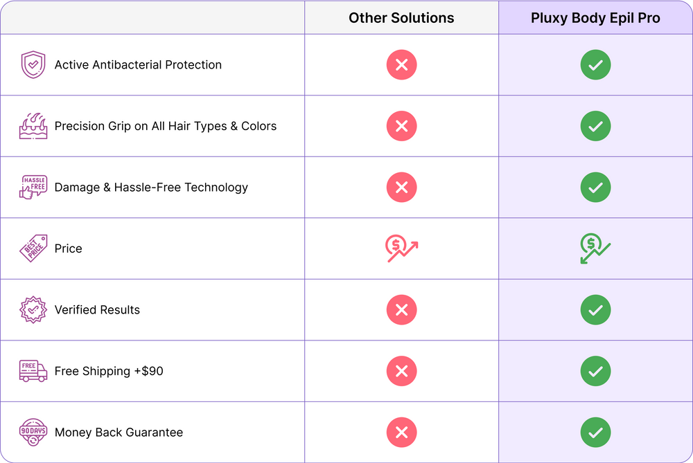Click the 90 Days guarantee icon
Viewport: 693px width, 463px height.
click(33, 433)
